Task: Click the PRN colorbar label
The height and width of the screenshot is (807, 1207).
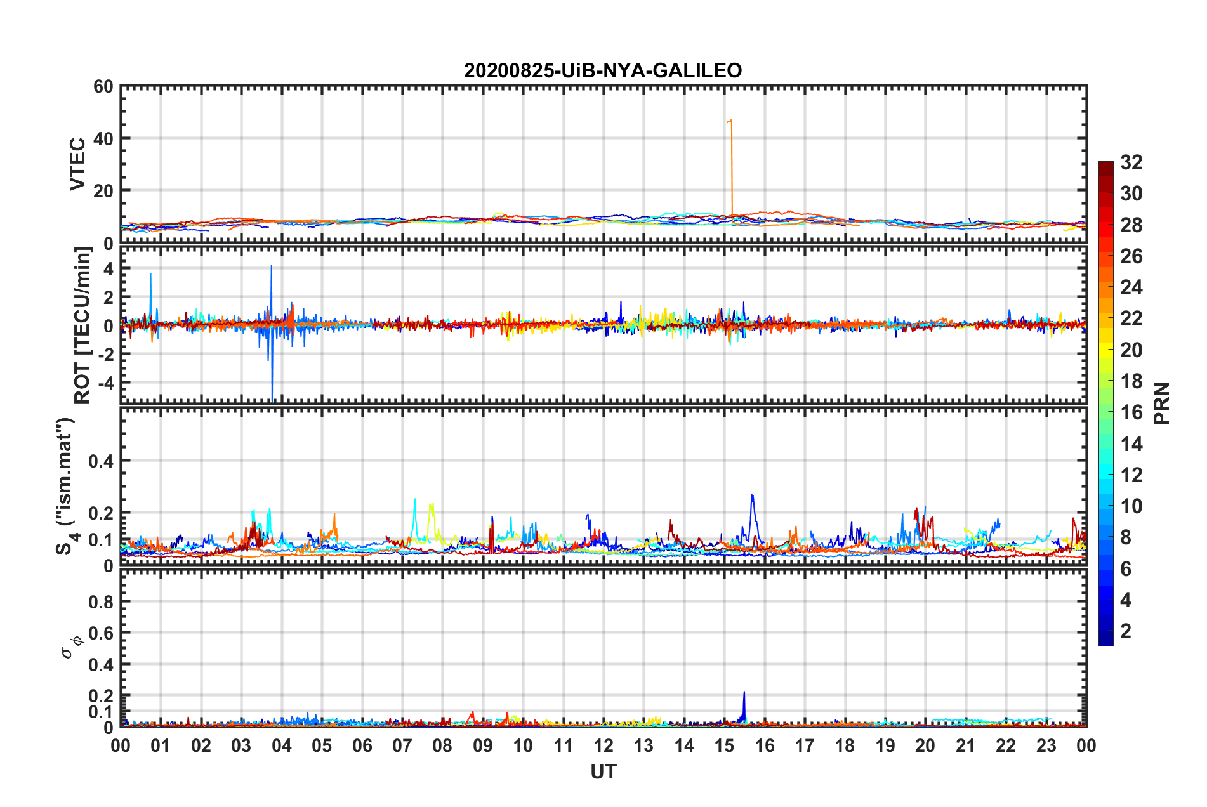Action: pos(1161,403)
